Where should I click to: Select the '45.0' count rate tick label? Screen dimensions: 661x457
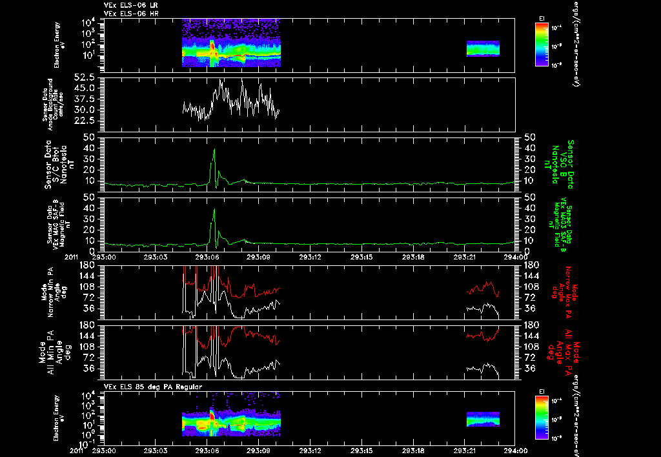[x=85, y=88]
